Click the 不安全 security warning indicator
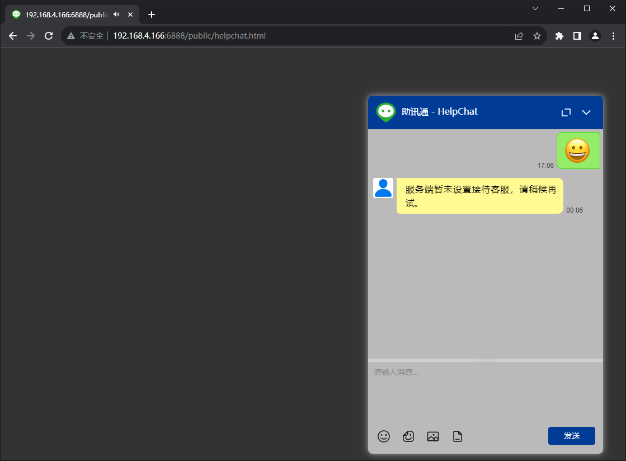The width and height of the screenshot is (626, 461). (x=86, y=36)
